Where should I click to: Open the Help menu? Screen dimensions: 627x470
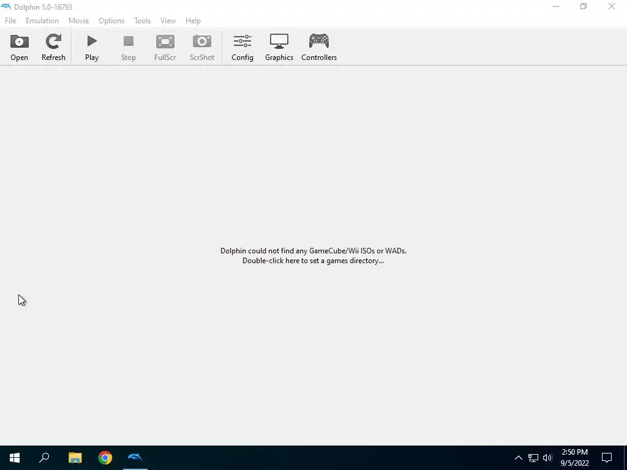point(193,21)
